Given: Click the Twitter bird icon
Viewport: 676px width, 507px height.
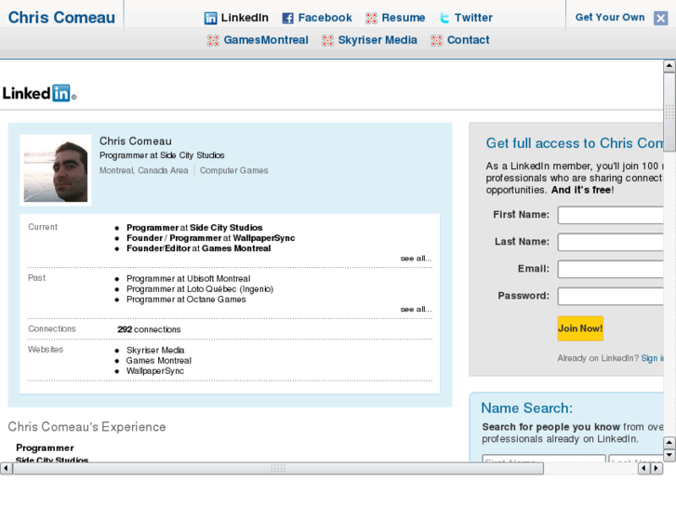Looking at the screenshot, I should pyautogui.click(x=444, y=18).
